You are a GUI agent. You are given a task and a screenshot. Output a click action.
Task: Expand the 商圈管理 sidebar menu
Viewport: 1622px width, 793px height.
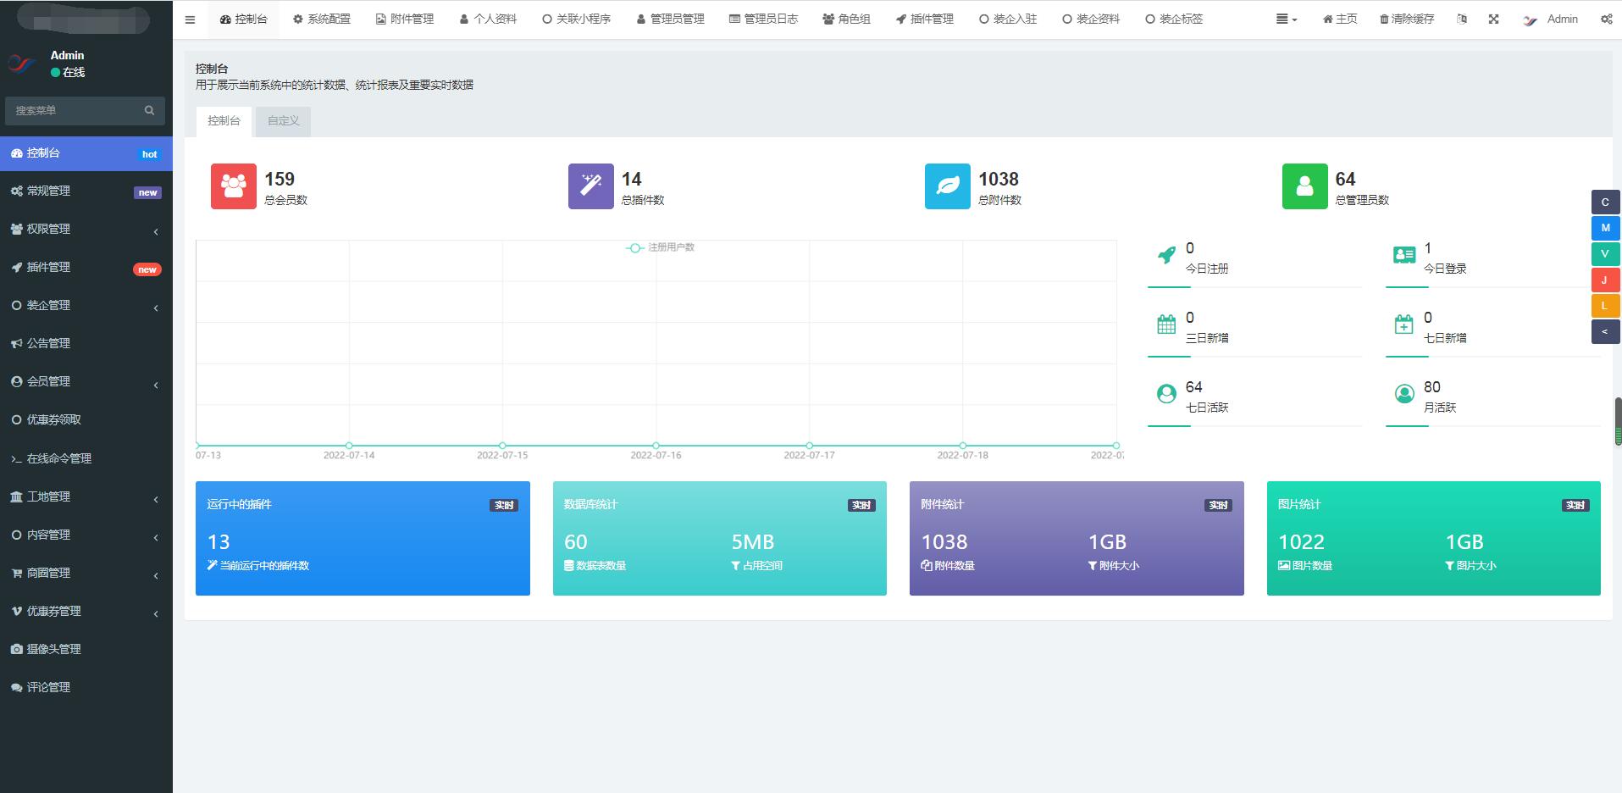pos(86,573)
